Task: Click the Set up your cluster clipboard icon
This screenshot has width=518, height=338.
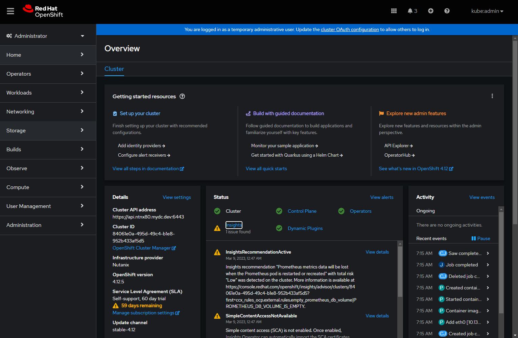Action: (x=115, y=113)
